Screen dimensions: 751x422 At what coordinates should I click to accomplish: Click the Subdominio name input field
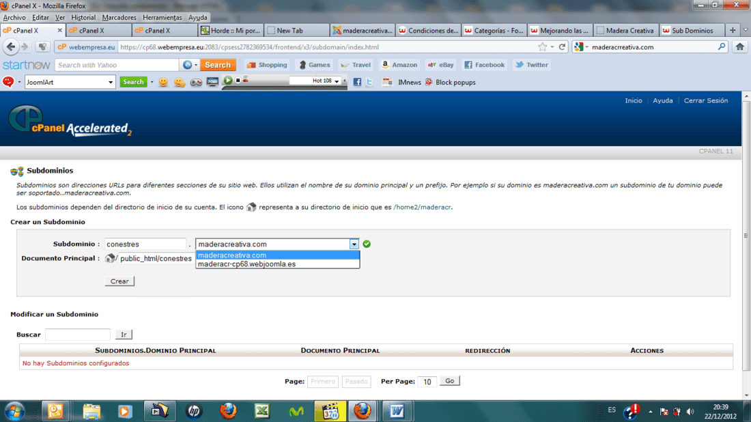coord(145,244)
